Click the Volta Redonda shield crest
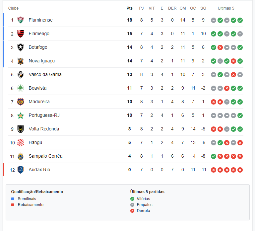Viewport: 255px width, 231px height. click(21, 129)
